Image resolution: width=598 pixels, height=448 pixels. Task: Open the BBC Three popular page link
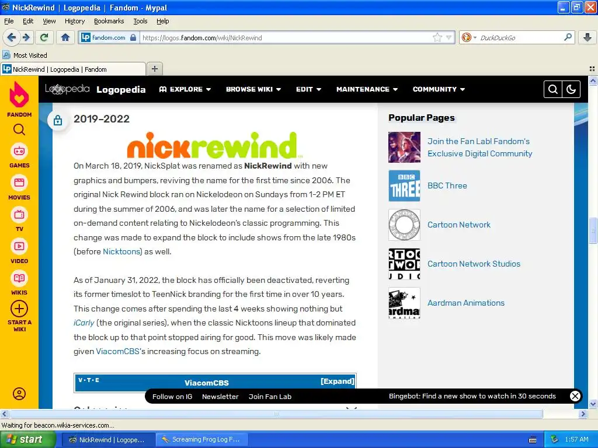point(447,185)
